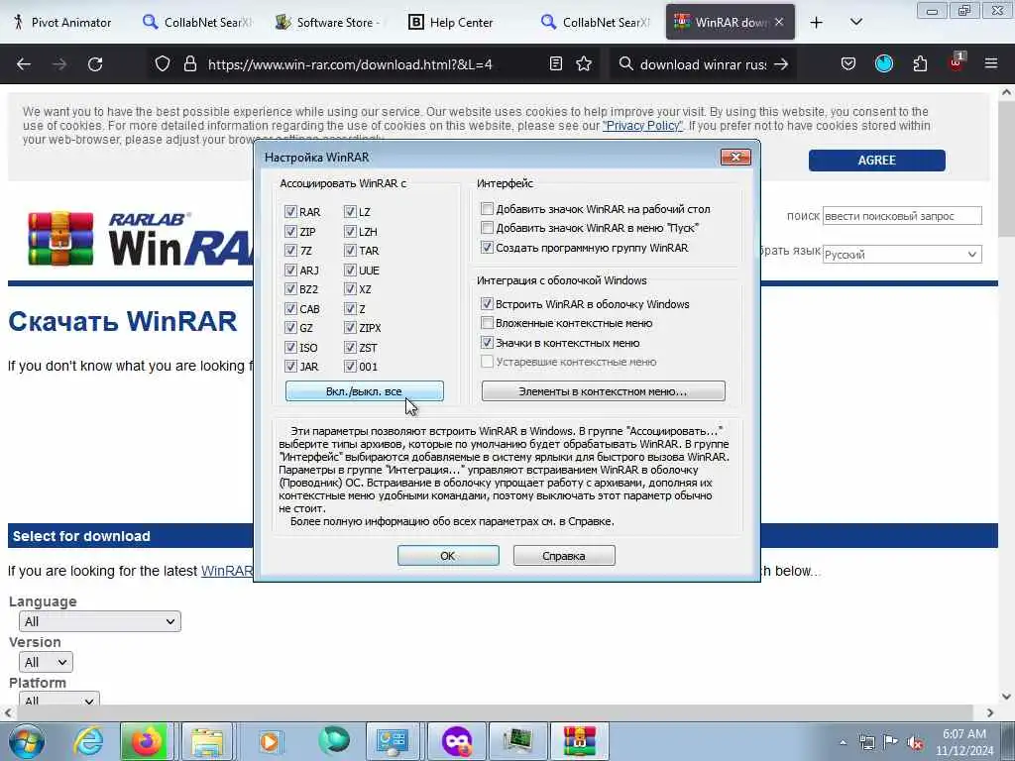This screenshot has height=761, width=1015.
Task: Open the extensions puzzle icon
Action: point(920,64)
